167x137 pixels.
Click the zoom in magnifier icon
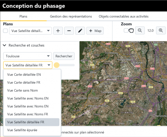pyautogui.click(x=161, y=31)
